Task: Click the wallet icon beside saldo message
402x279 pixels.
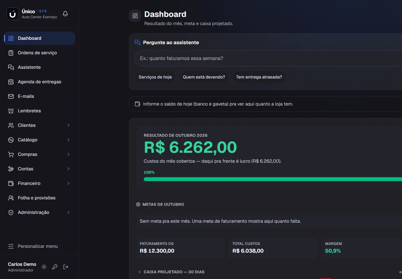Action: 137,104
